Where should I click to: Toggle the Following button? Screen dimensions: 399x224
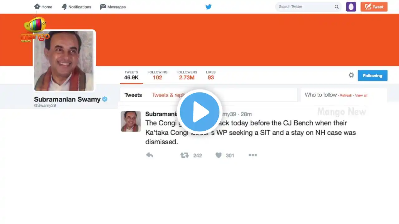pyautogui.click(x=373, y=76)
